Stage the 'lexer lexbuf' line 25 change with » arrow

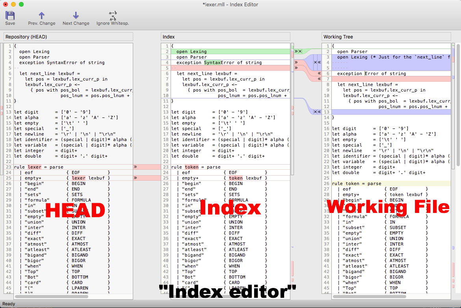[x=135, y=178]
